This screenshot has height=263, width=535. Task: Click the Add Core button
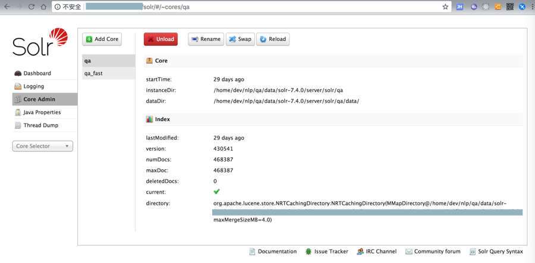tap(102, 39)
